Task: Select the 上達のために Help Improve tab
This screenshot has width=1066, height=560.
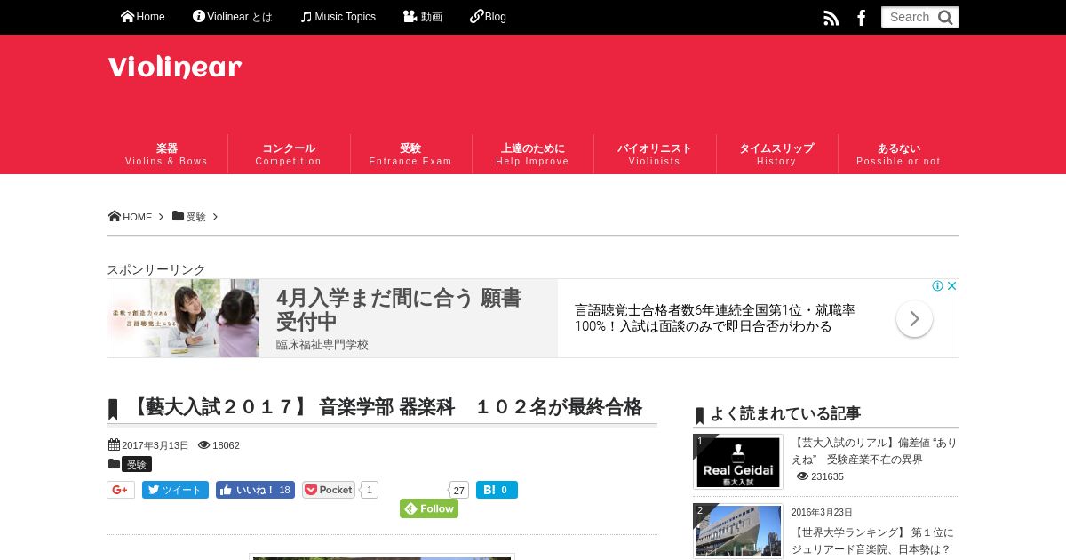Action: coord(533,154)
